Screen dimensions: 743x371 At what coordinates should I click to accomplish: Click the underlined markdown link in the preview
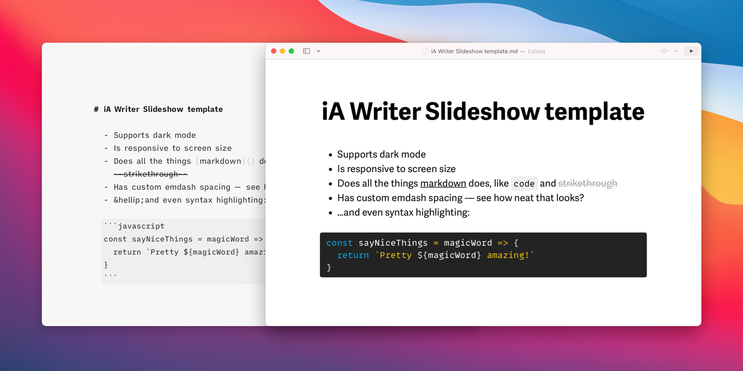pyautogui.click(x=443, y=183)
